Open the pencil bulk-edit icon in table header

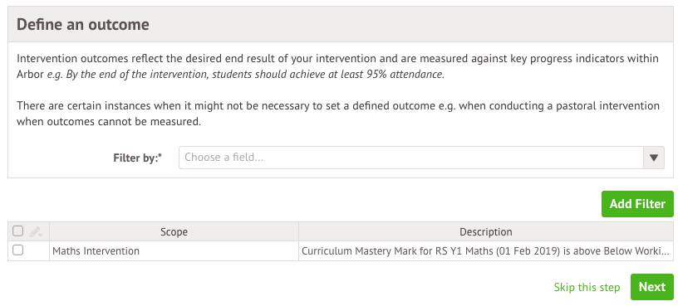click(x=37, y=231)
